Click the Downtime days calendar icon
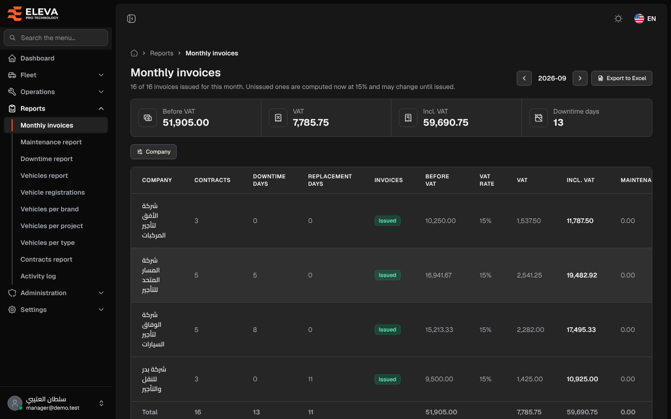Viewport: 671px width, 419px height. pos(539,118)
